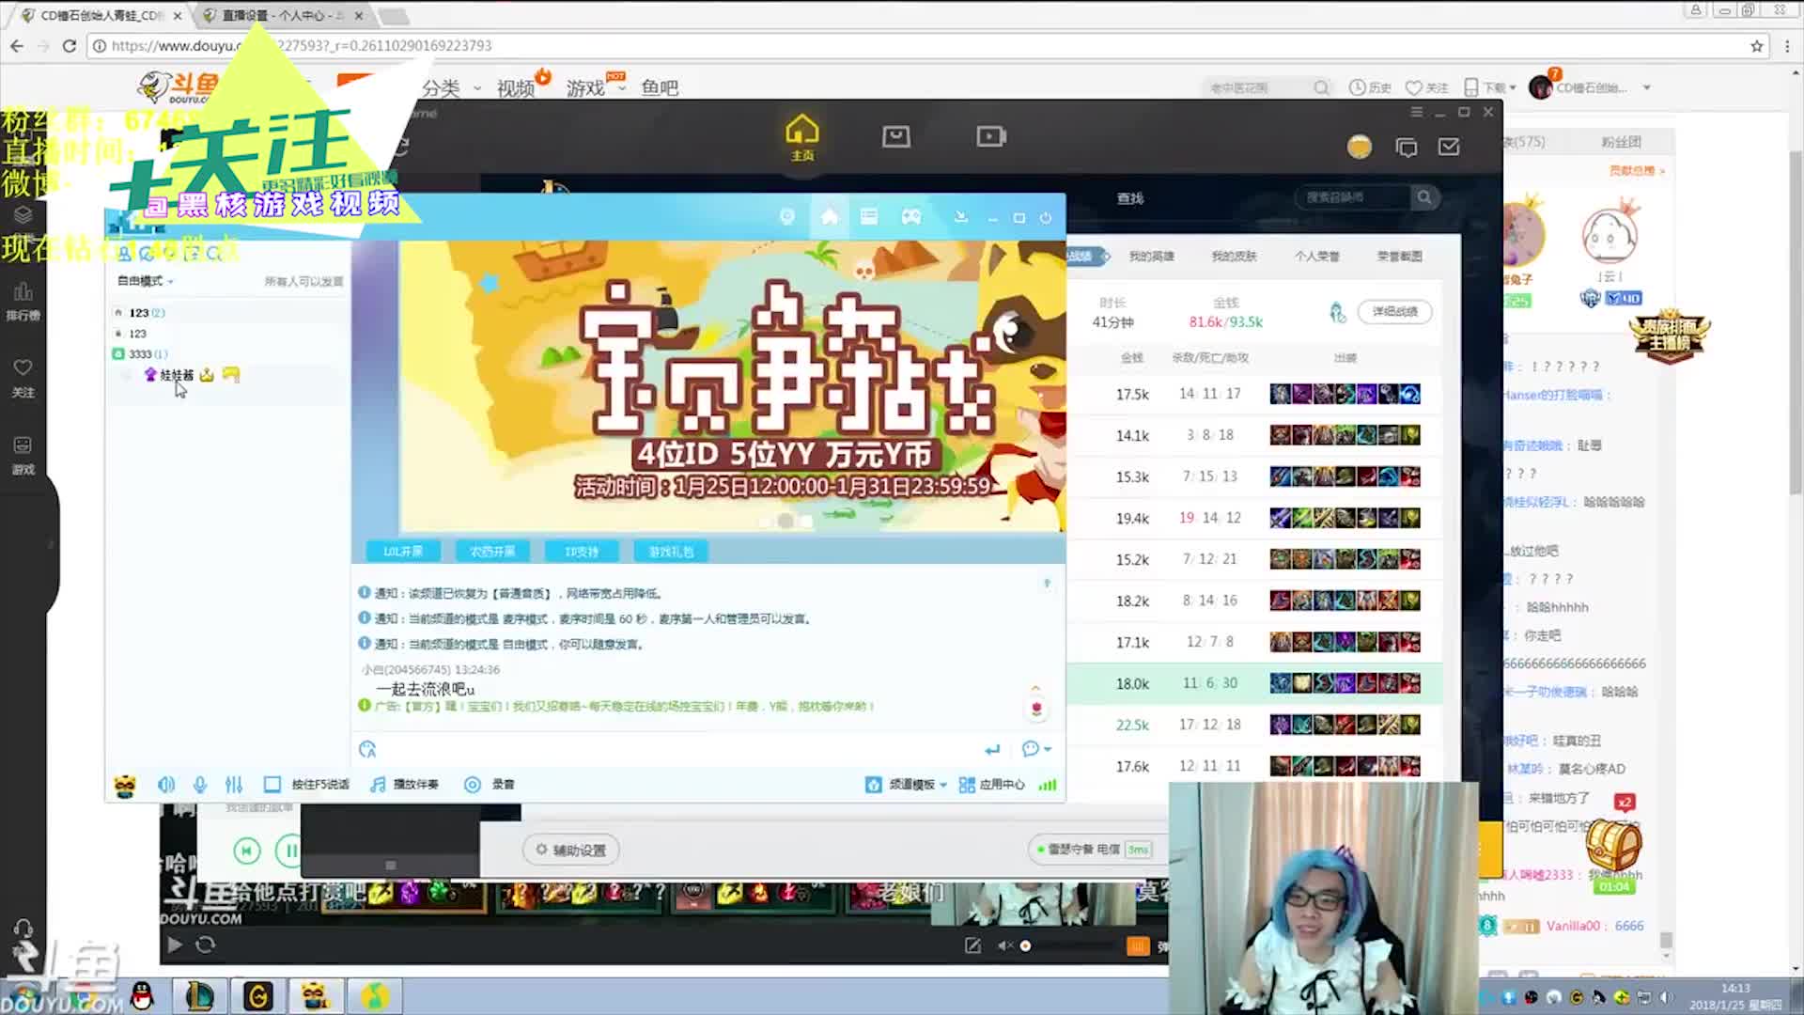1804x1015 pixels.
Task: Open the 荣誉截图 tab
Action: (x=1400, y=256)
